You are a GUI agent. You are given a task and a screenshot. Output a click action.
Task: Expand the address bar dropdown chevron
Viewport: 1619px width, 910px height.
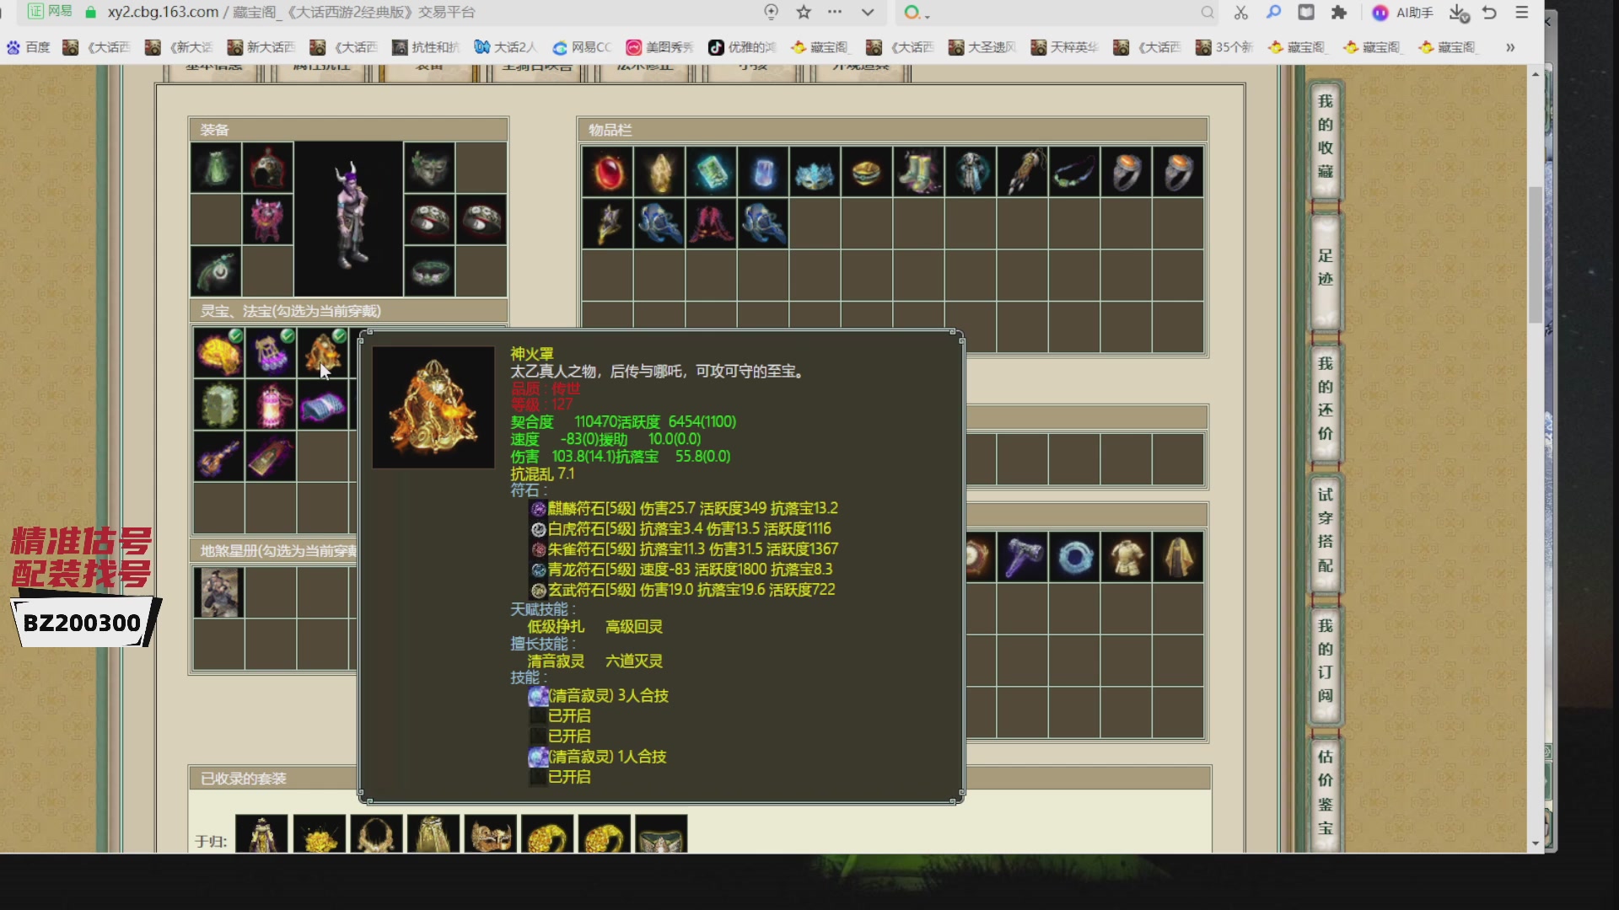pyautogui.click(x=868, y=13)
